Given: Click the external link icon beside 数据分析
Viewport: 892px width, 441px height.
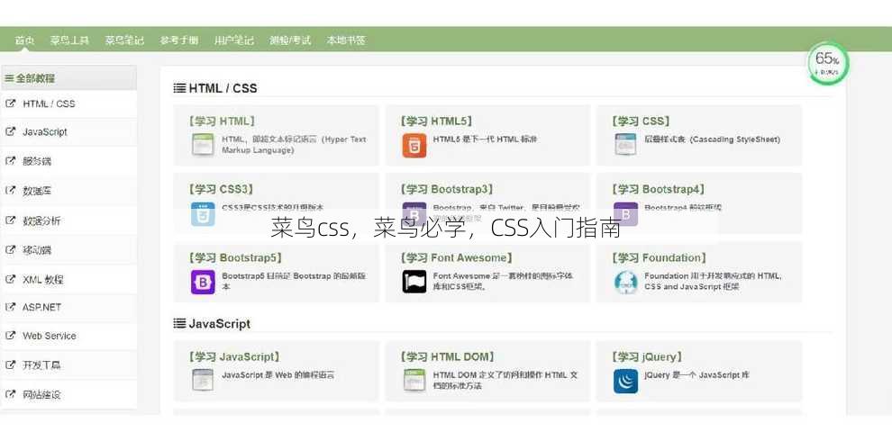Looking at the screenshot, I should [x=10, y=220].
